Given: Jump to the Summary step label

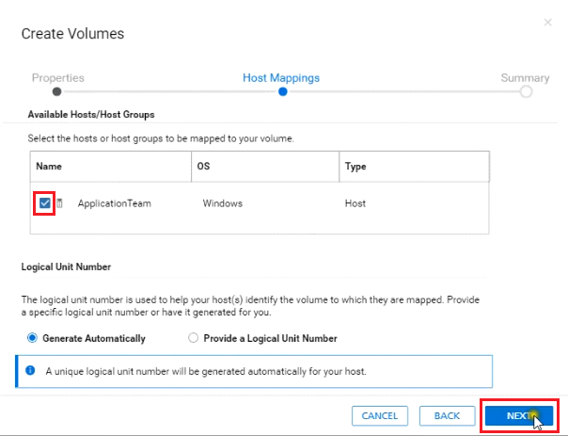Looking at the screenshot, I should tap(525, 78).
